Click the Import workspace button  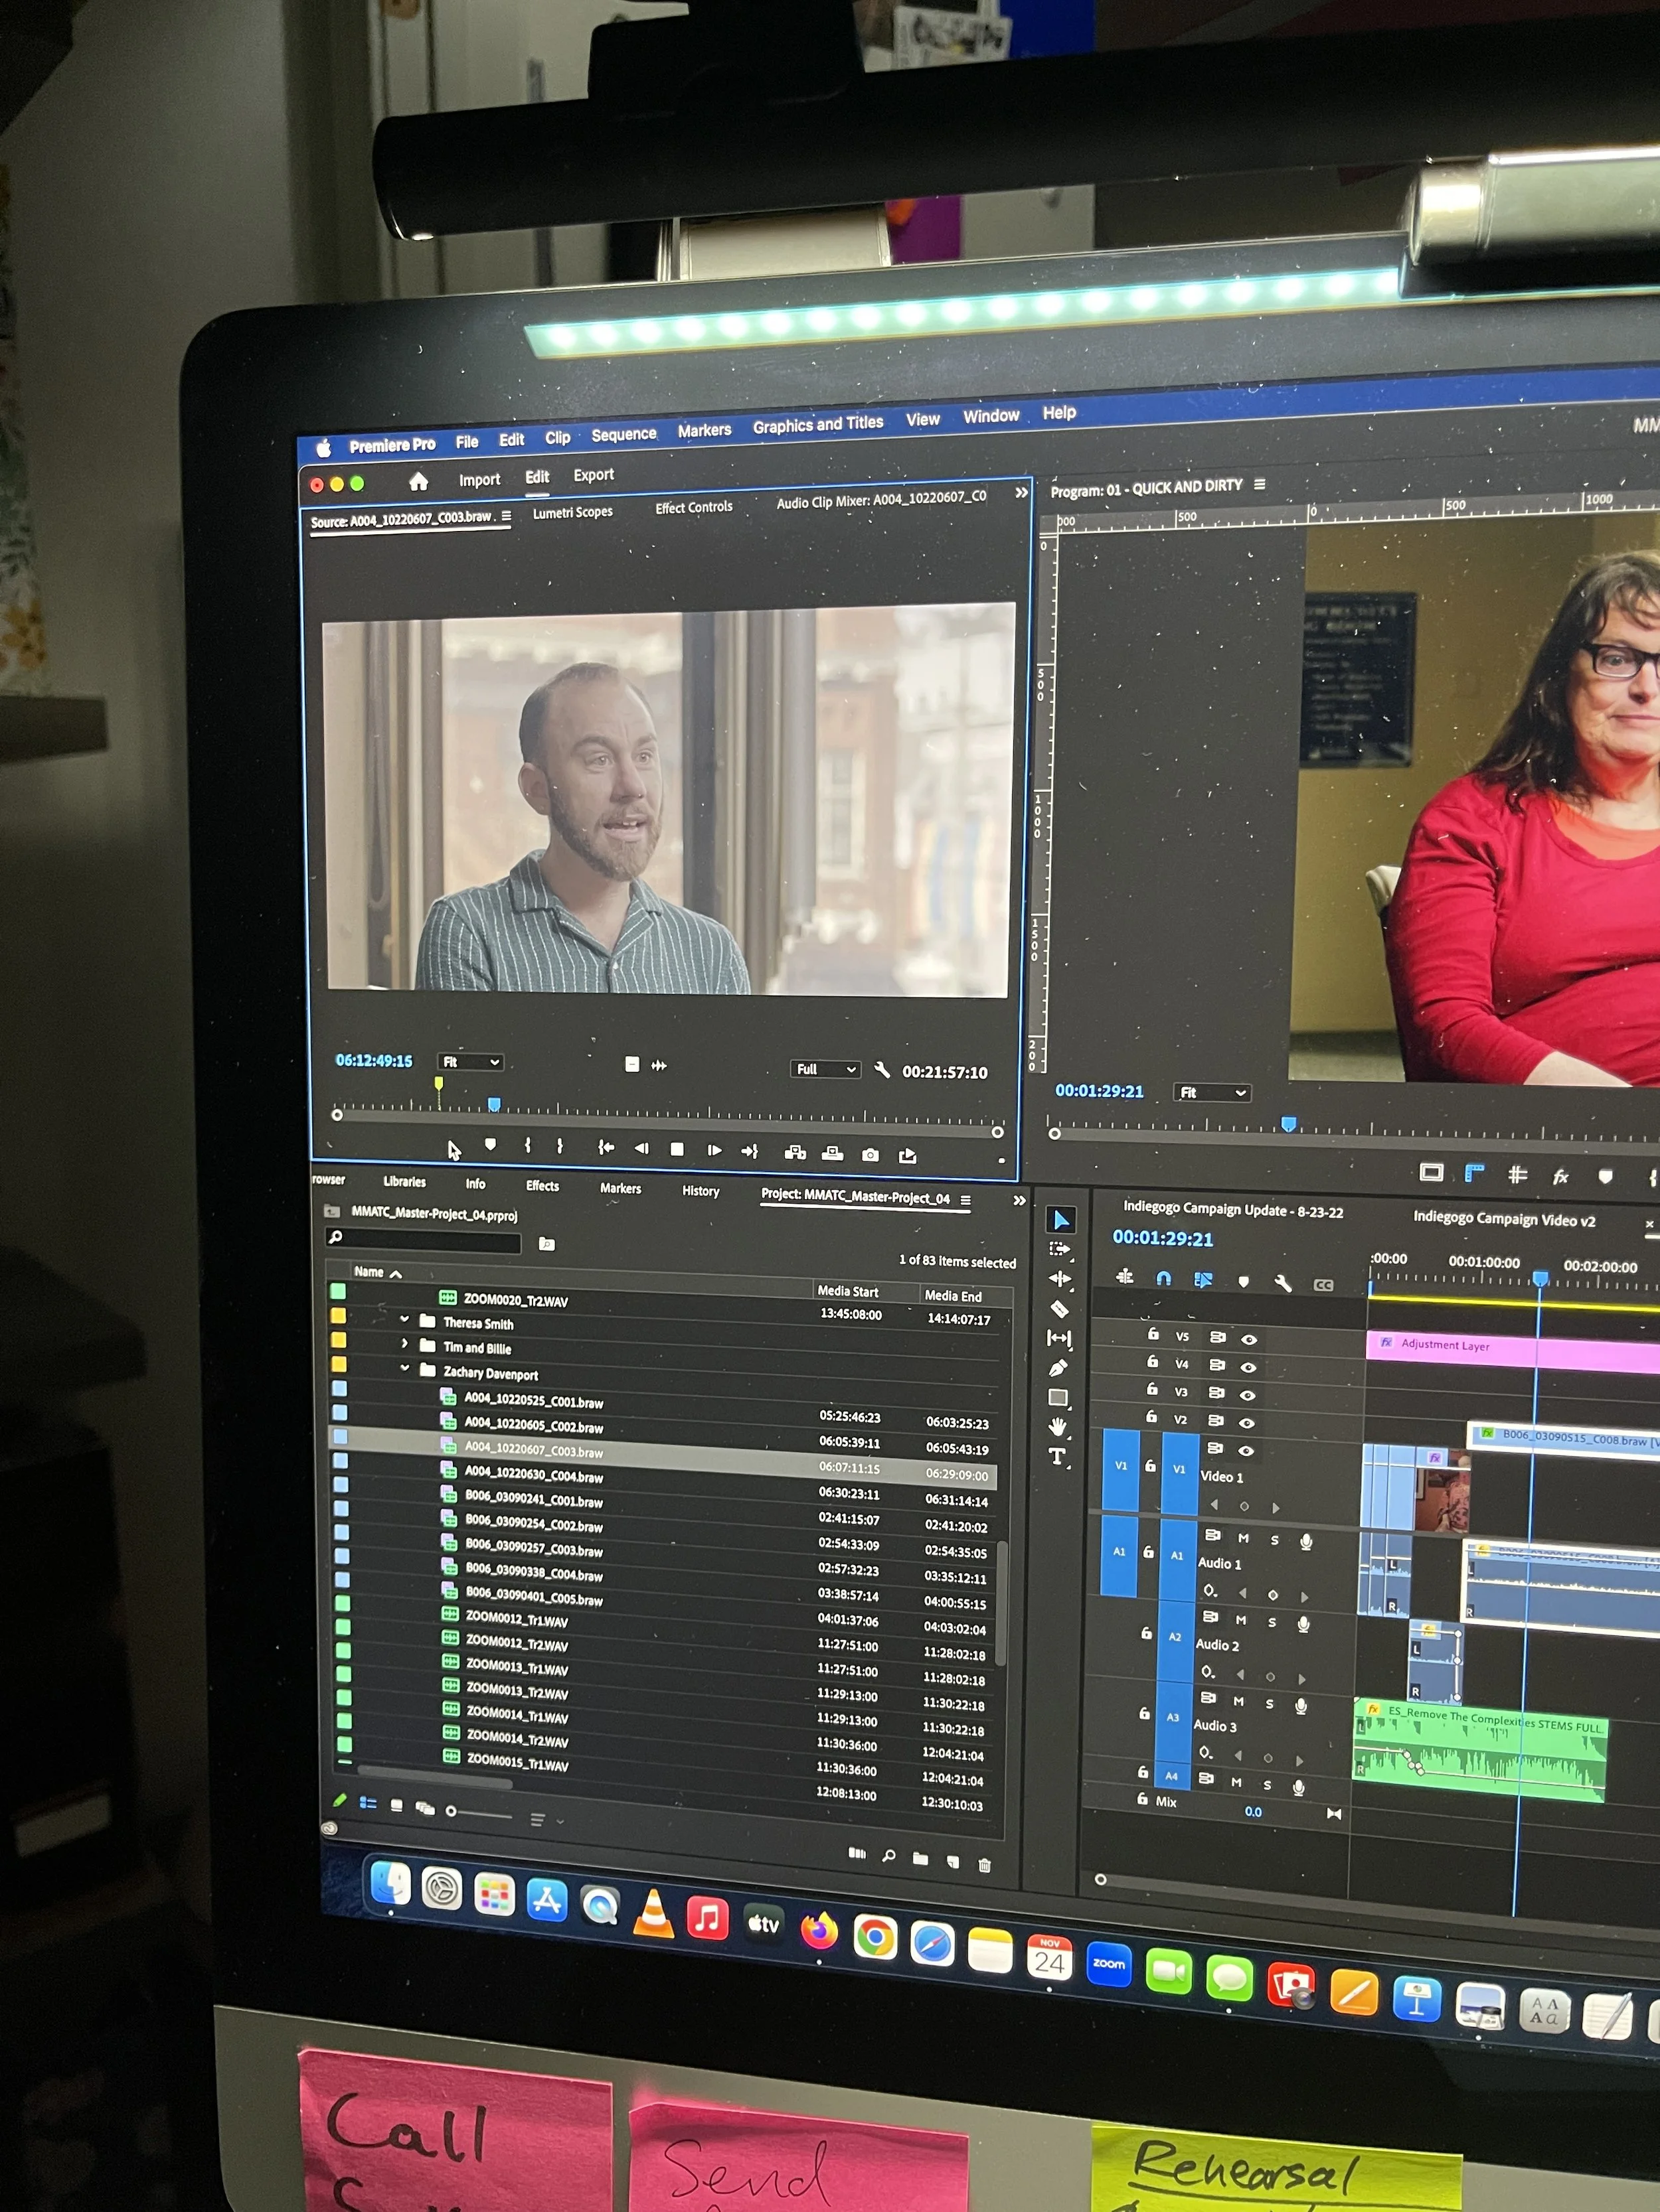point(479,480)
